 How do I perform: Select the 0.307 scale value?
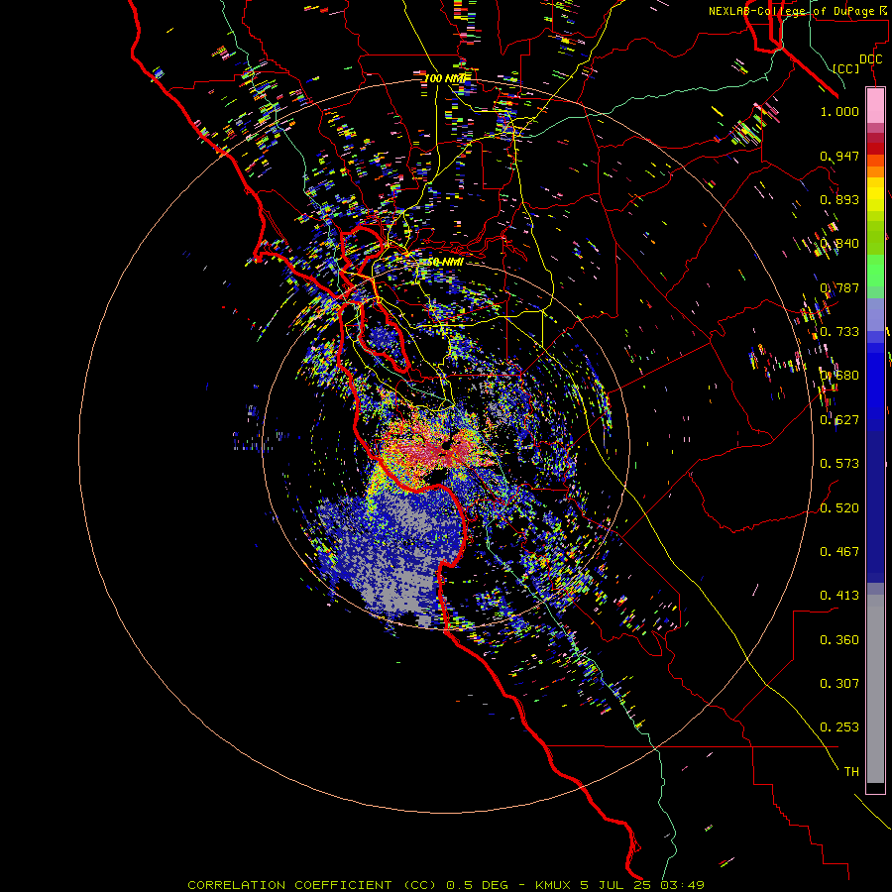point(839,684)
